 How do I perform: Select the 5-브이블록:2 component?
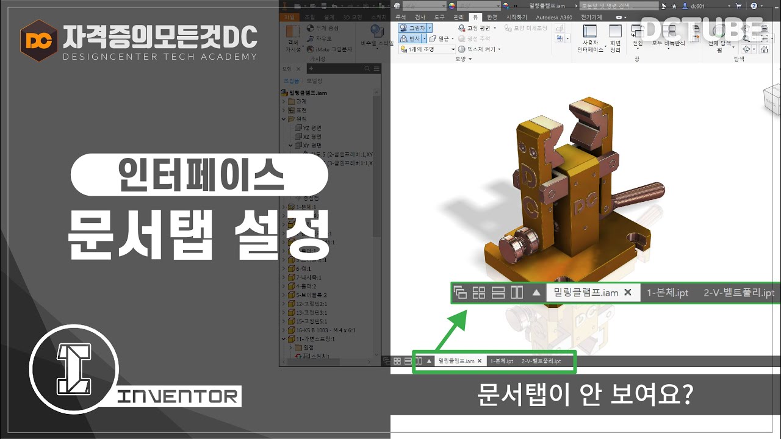[x=307, y=295]
